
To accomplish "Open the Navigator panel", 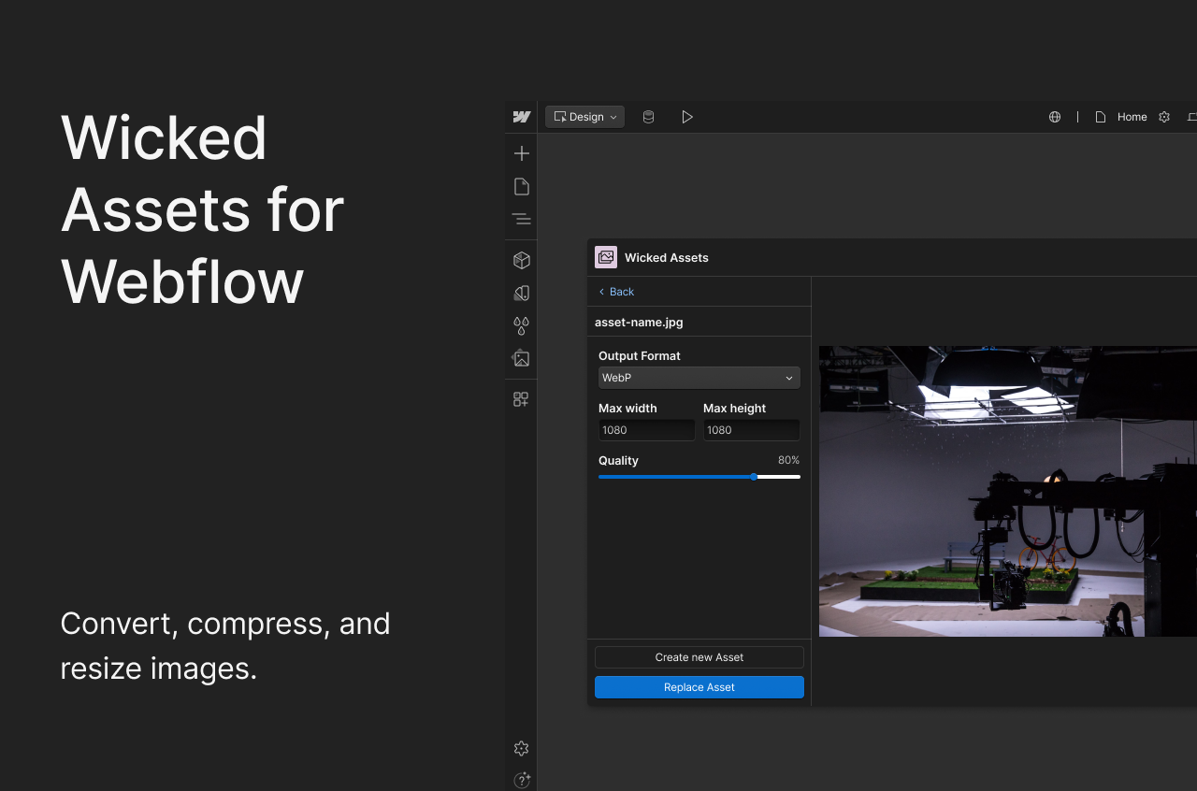I will (x=521, y=218).
